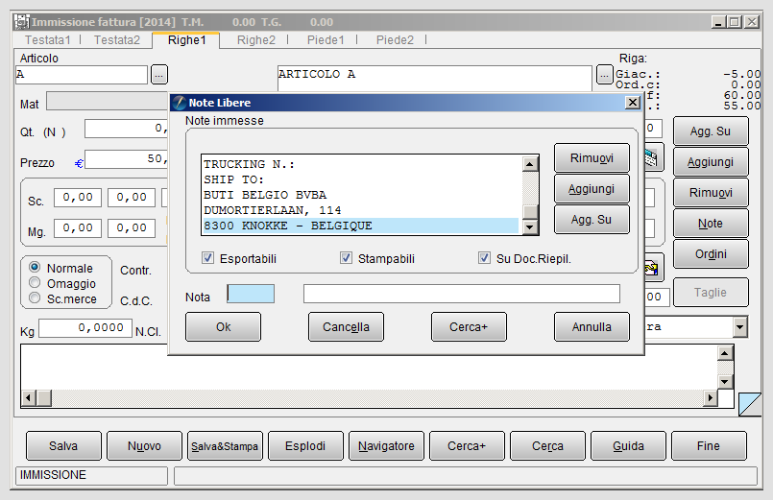Select the Normale radio button
This screenshot has width=773, height=500.
(35, 268)
